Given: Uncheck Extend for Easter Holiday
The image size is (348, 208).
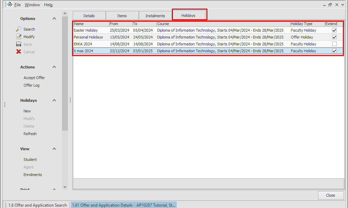Looking at the screenshot, I should coord(334,30).
